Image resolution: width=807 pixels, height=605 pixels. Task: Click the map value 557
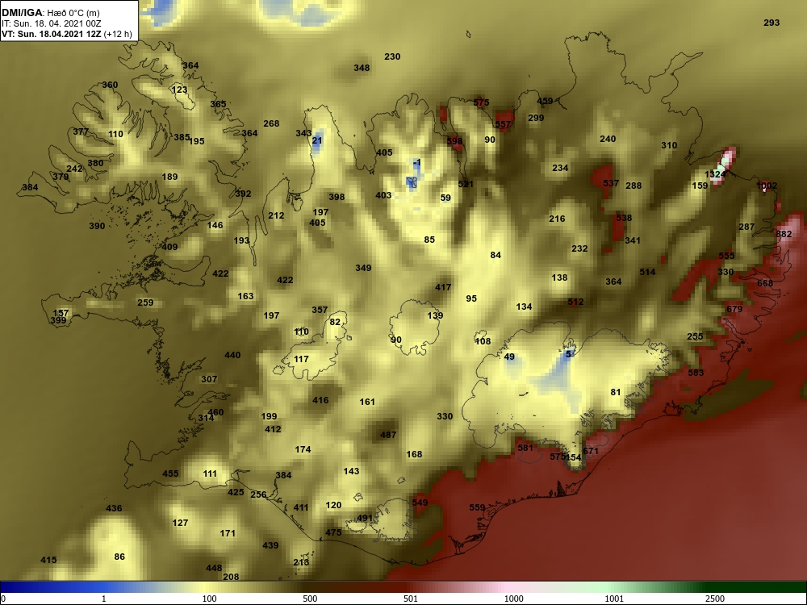click(503, 125)
